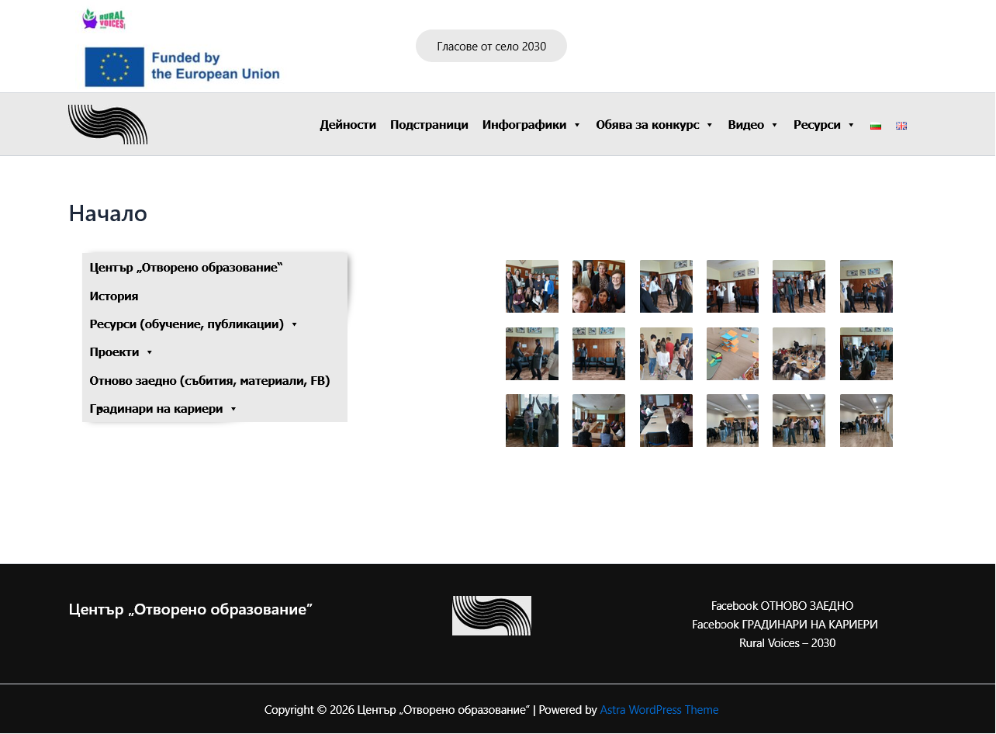The width and height of the screenshot is (996, 734).
Task: Expand the Инфографики dropdown arrow
Action: (577, 126)
